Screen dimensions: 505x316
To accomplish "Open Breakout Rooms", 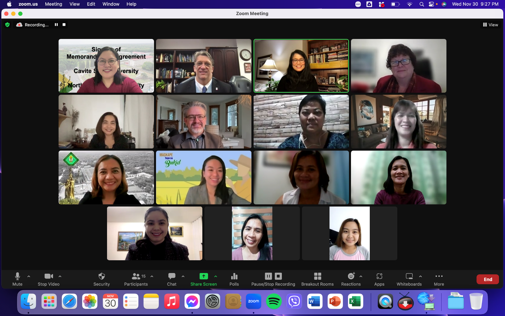I will 317,279.
